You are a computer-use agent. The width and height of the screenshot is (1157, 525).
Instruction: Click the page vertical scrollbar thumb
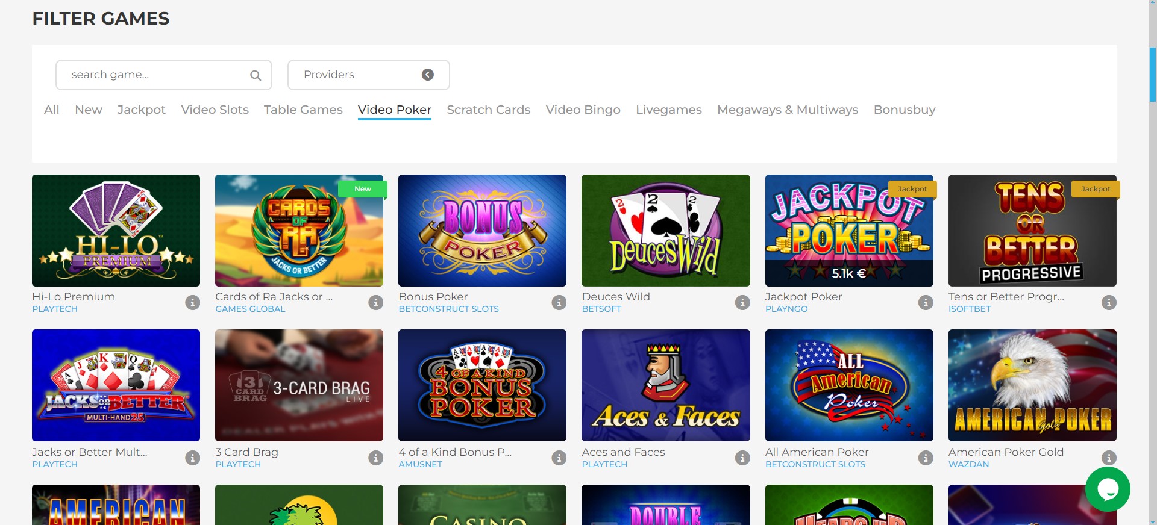[1152, 74]
